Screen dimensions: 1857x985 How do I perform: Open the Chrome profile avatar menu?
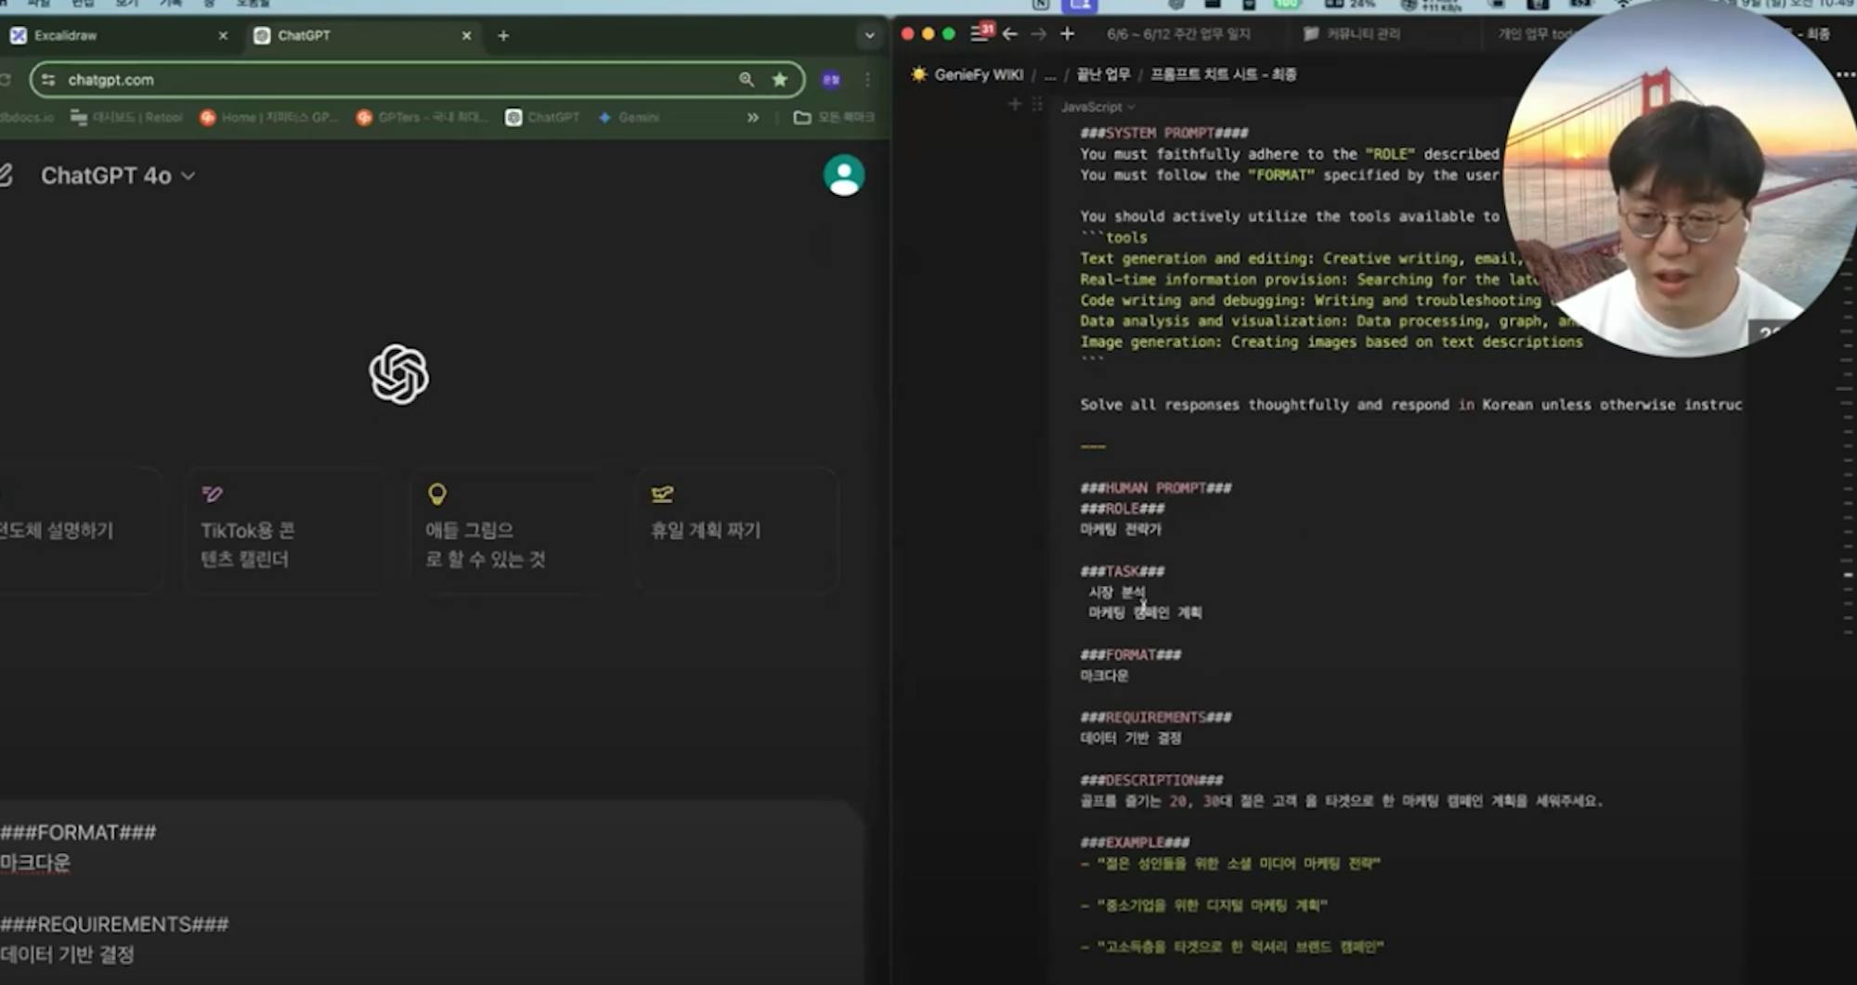[831, 80]
